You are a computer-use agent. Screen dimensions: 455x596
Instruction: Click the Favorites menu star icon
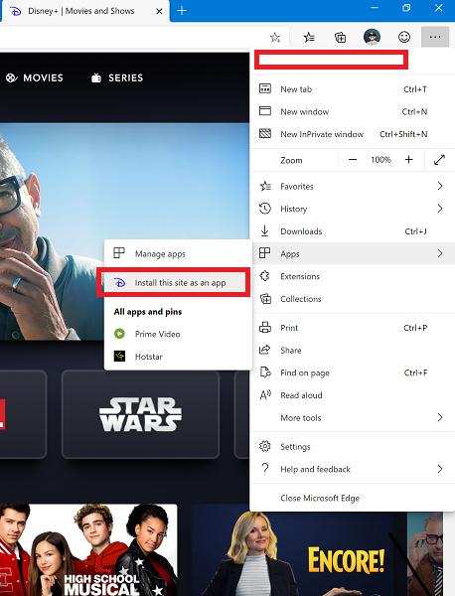click(265, 186)
